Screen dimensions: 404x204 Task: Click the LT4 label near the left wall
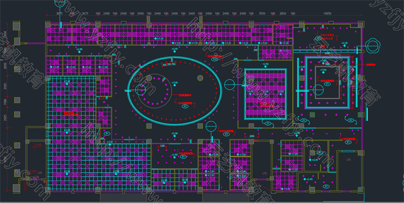(40, 172)
